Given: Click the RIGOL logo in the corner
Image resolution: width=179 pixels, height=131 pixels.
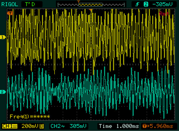Looking at the screenshot, I should click(9, 4).
